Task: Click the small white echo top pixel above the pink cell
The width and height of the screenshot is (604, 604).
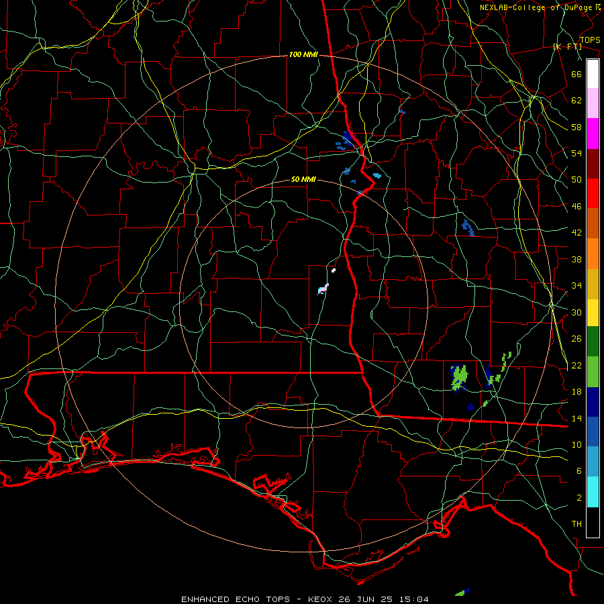Action: point(334,270)
